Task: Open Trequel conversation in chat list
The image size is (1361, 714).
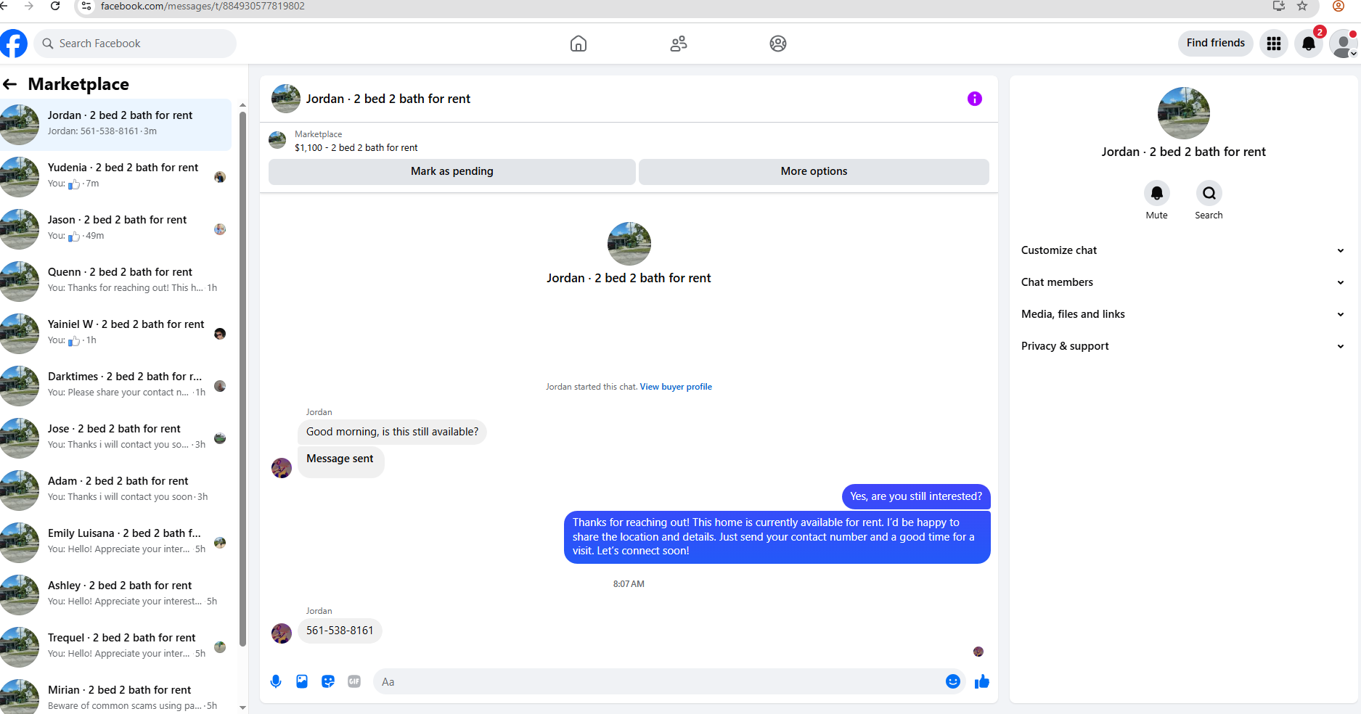Action: pos(116,646)
